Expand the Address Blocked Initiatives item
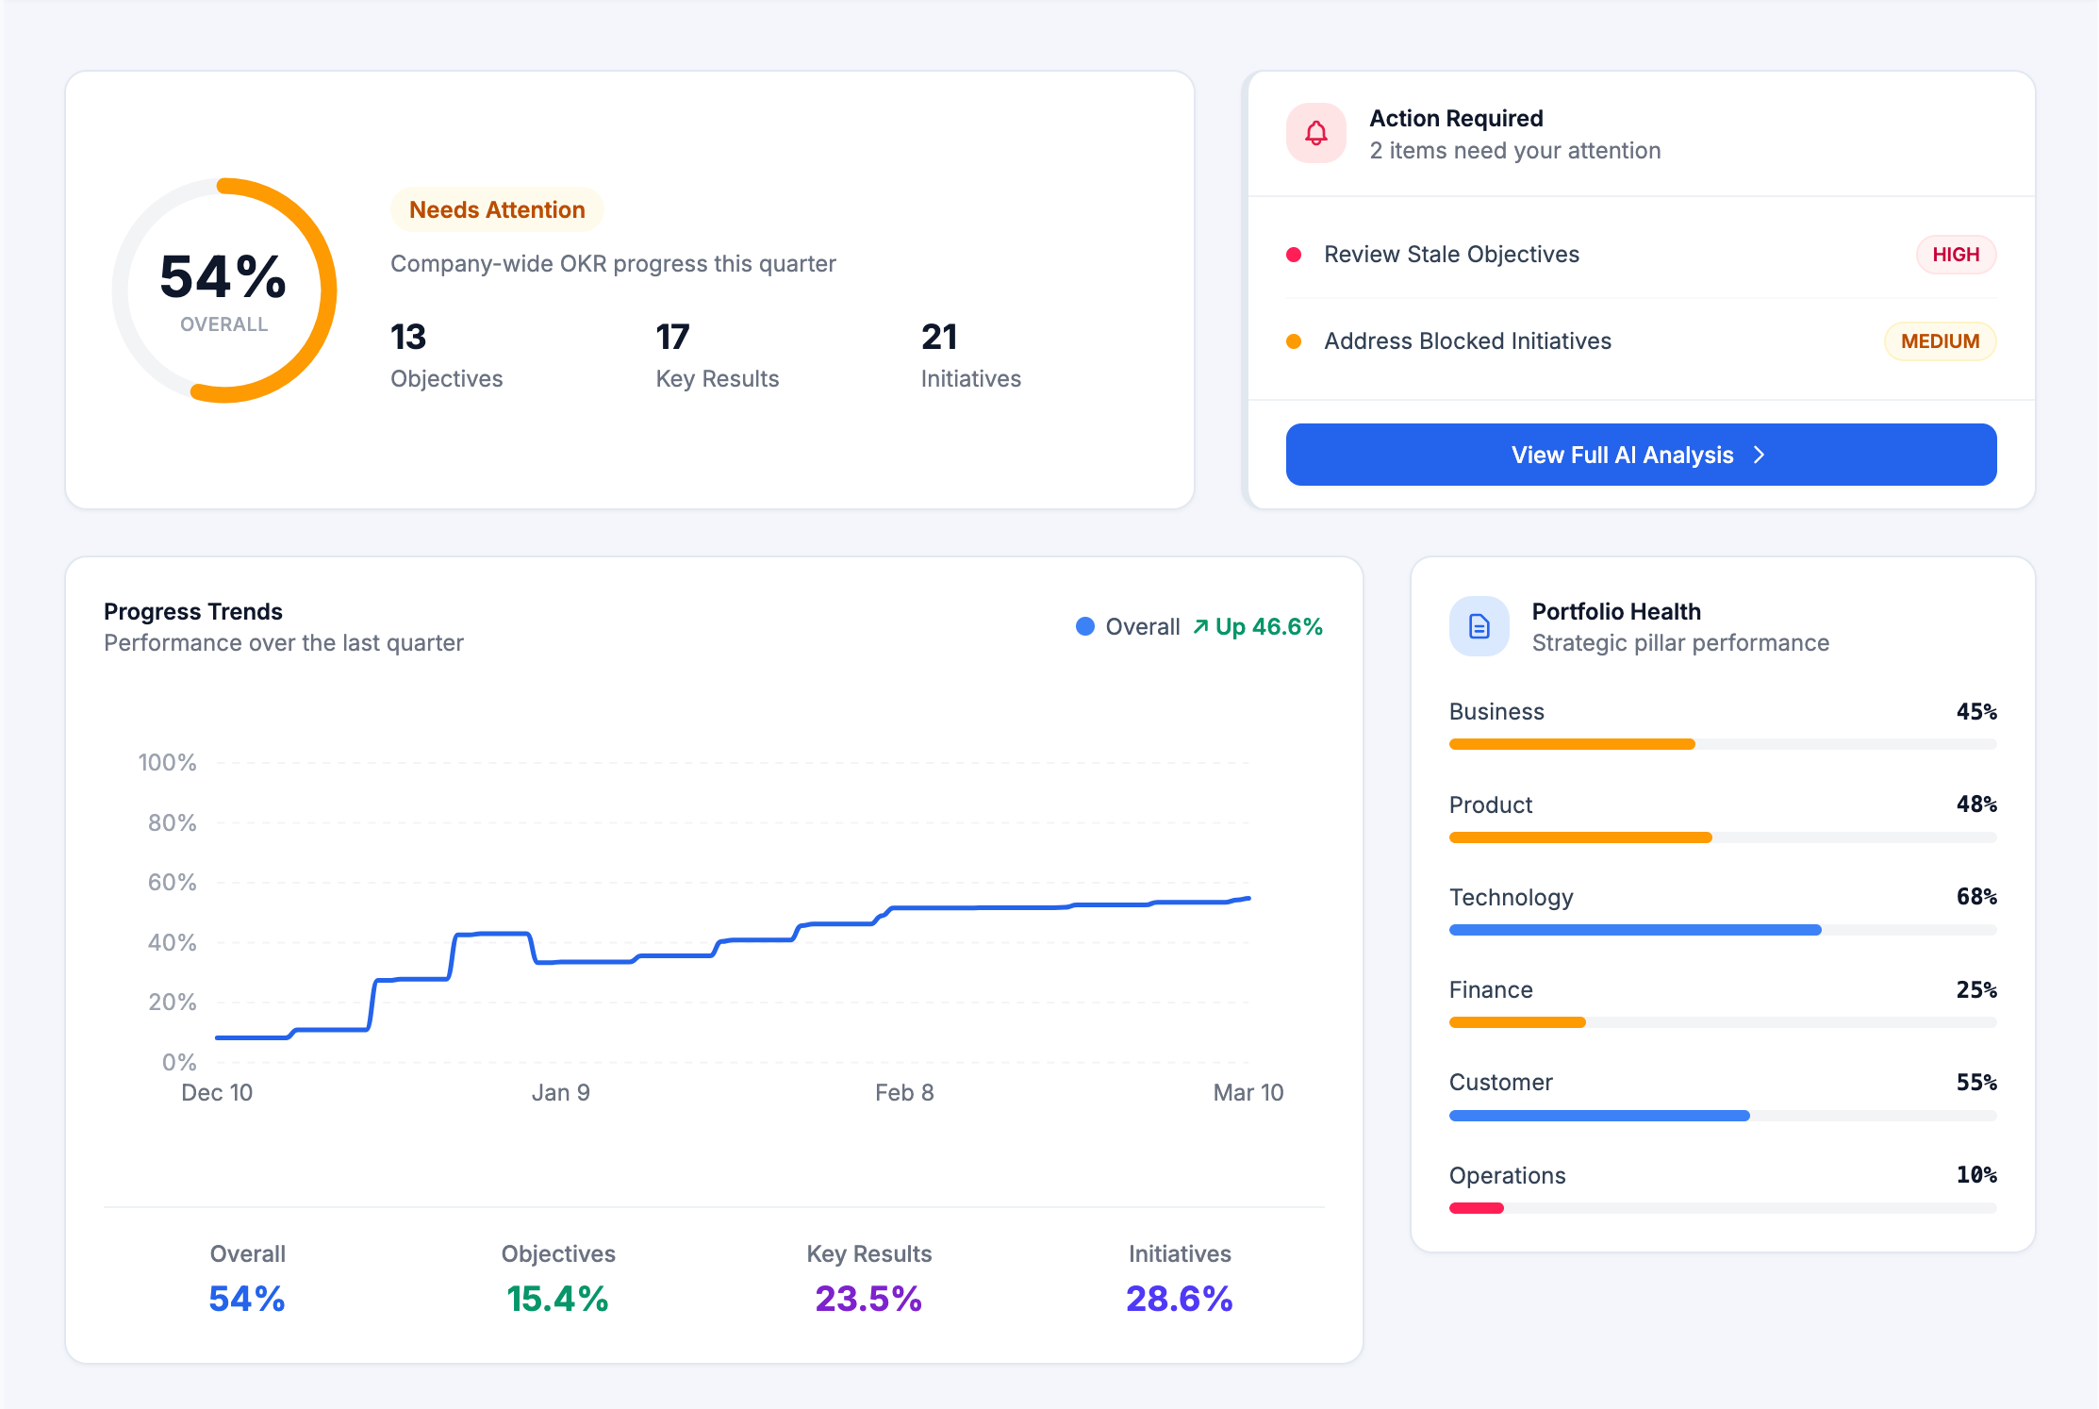Screen dimensions: 2099x1409 point(1468,340)
